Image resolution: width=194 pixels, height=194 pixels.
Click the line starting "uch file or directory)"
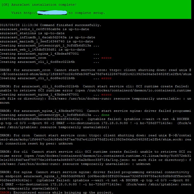95,99
